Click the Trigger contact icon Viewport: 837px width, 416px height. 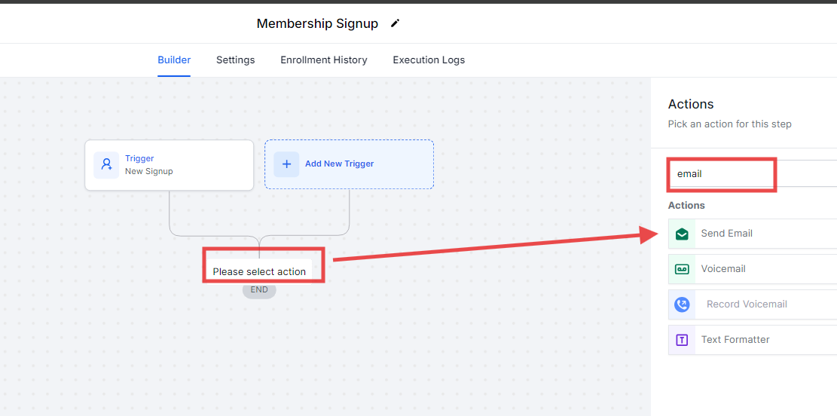pyautogui.click(x=106, y=164)
